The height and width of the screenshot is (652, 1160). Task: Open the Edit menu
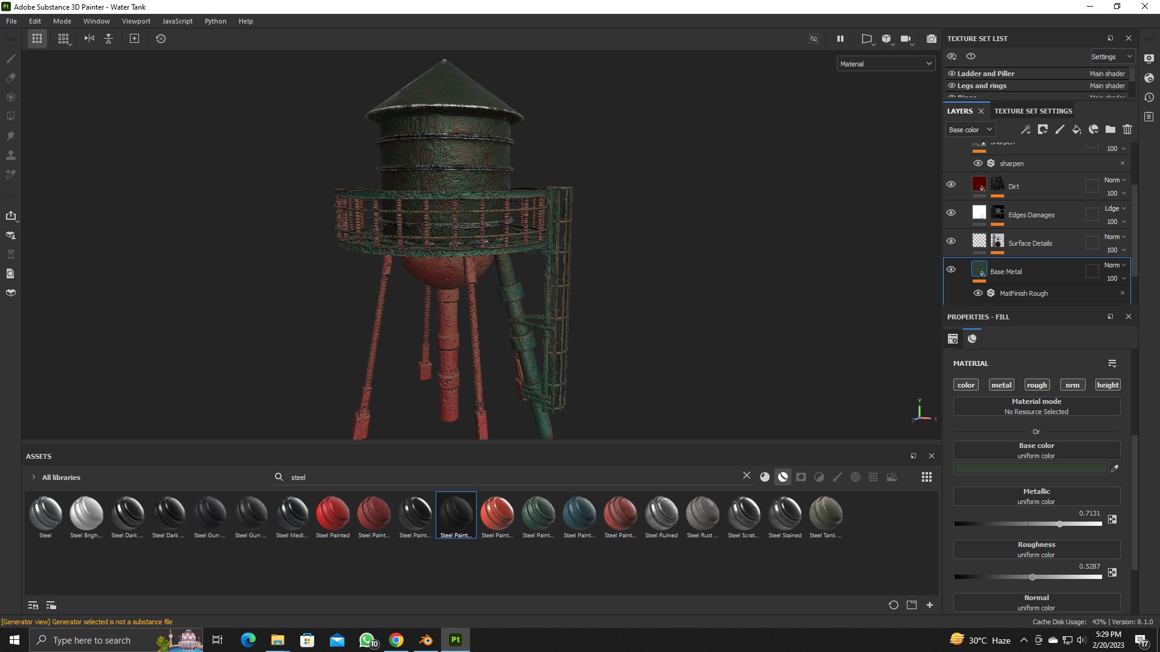(35, 21)
